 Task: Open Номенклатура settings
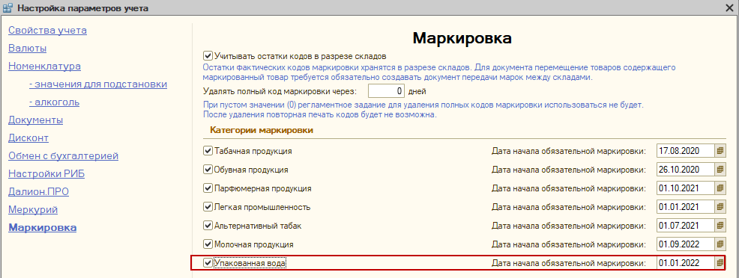click(44, 67)
